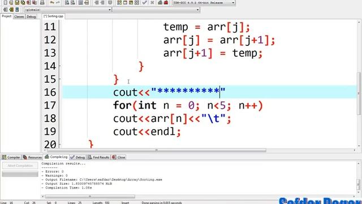362x204 pixels.
Task: Click the editor horizontal scrollbar thumb
Action: 156,150
